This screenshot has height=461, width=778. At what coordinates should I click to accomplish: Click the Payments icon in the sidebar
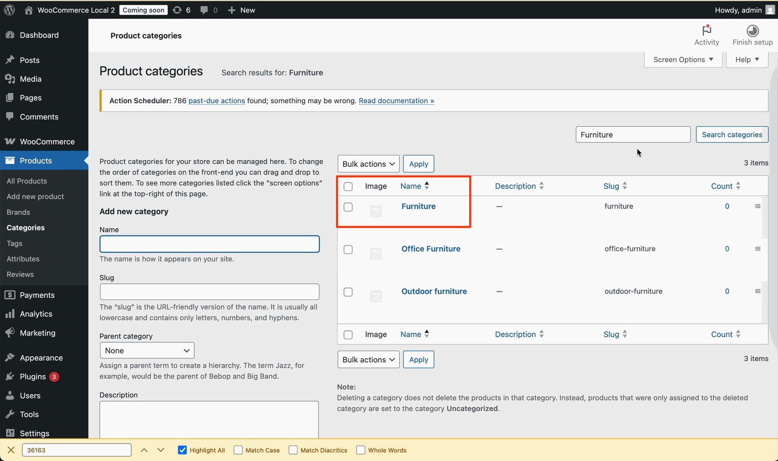point(10,295)
